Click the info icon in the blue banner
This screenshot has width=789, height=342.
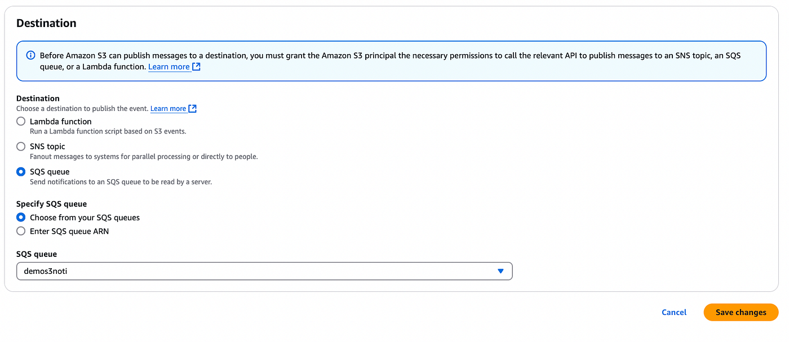(x=30, y=55)
